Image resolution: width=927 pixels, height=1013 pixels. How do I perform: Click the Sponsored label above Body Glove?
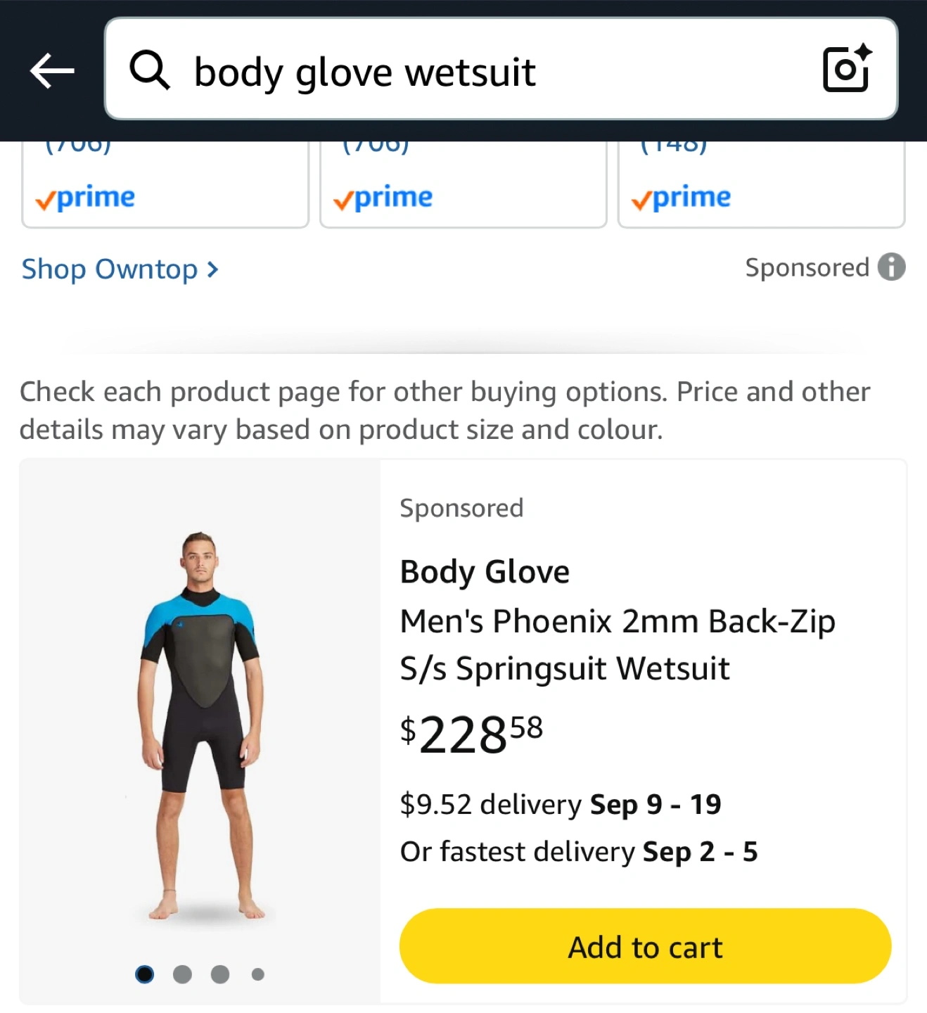coord(461,508)
